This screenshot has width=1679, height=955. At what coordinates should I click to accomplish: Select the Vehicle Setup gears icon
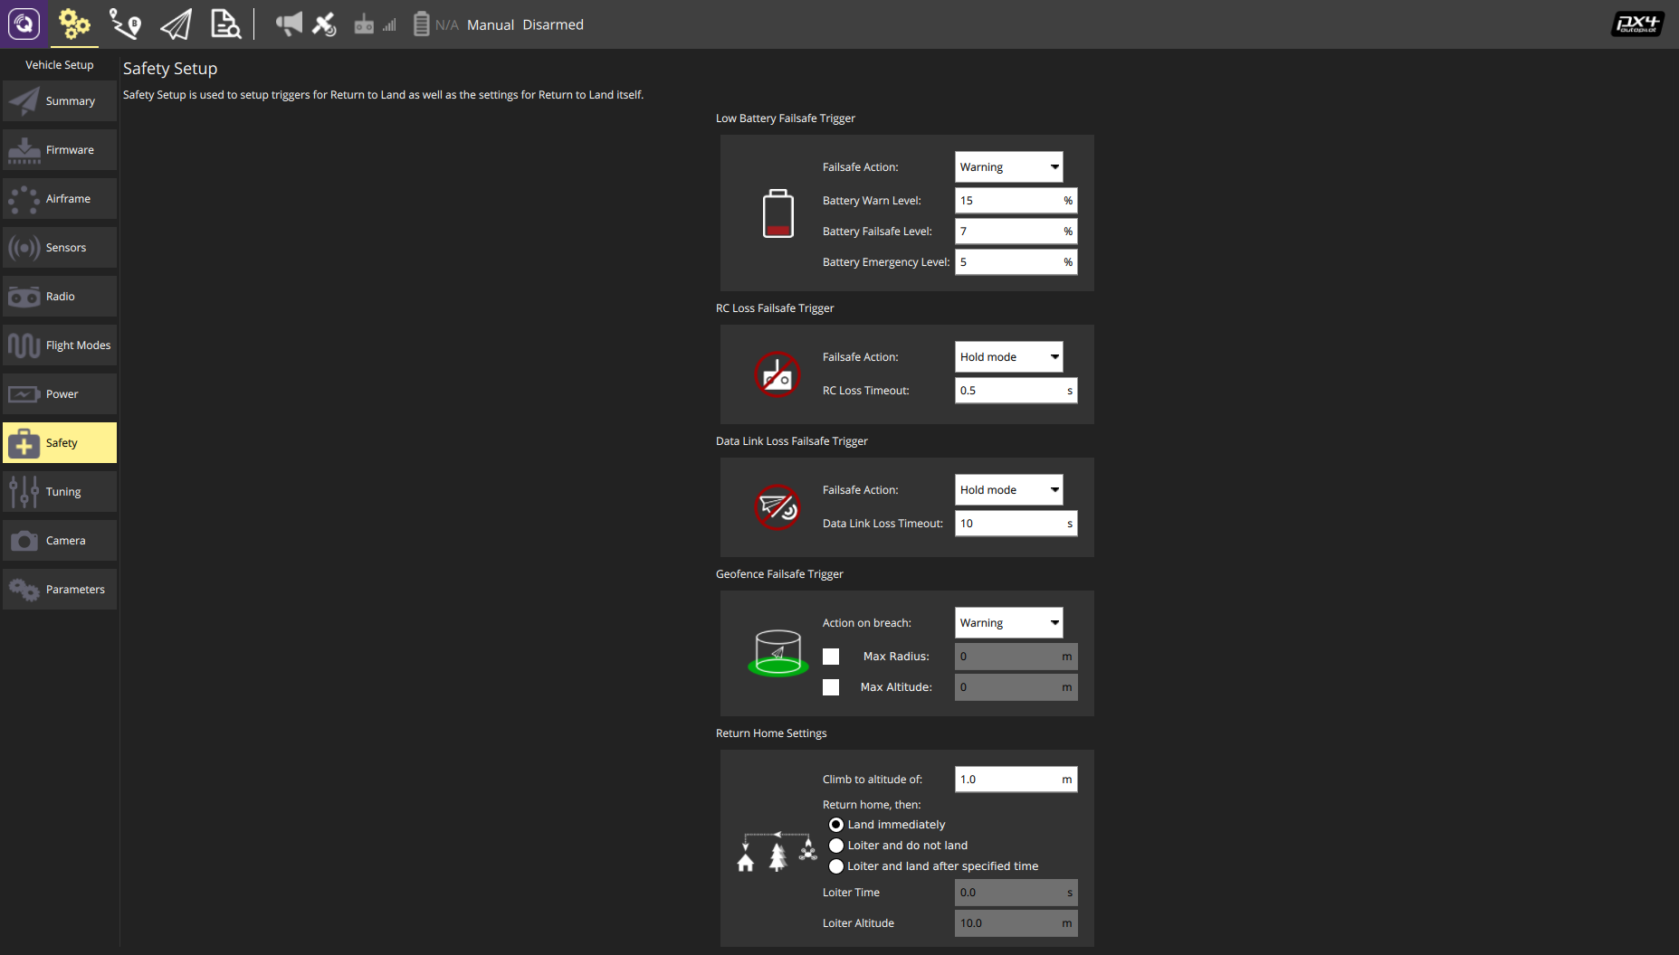(74, 24)
